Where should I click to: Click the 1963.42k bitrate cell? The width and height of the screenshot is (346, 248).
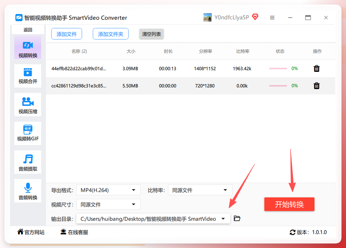point(242,69)
